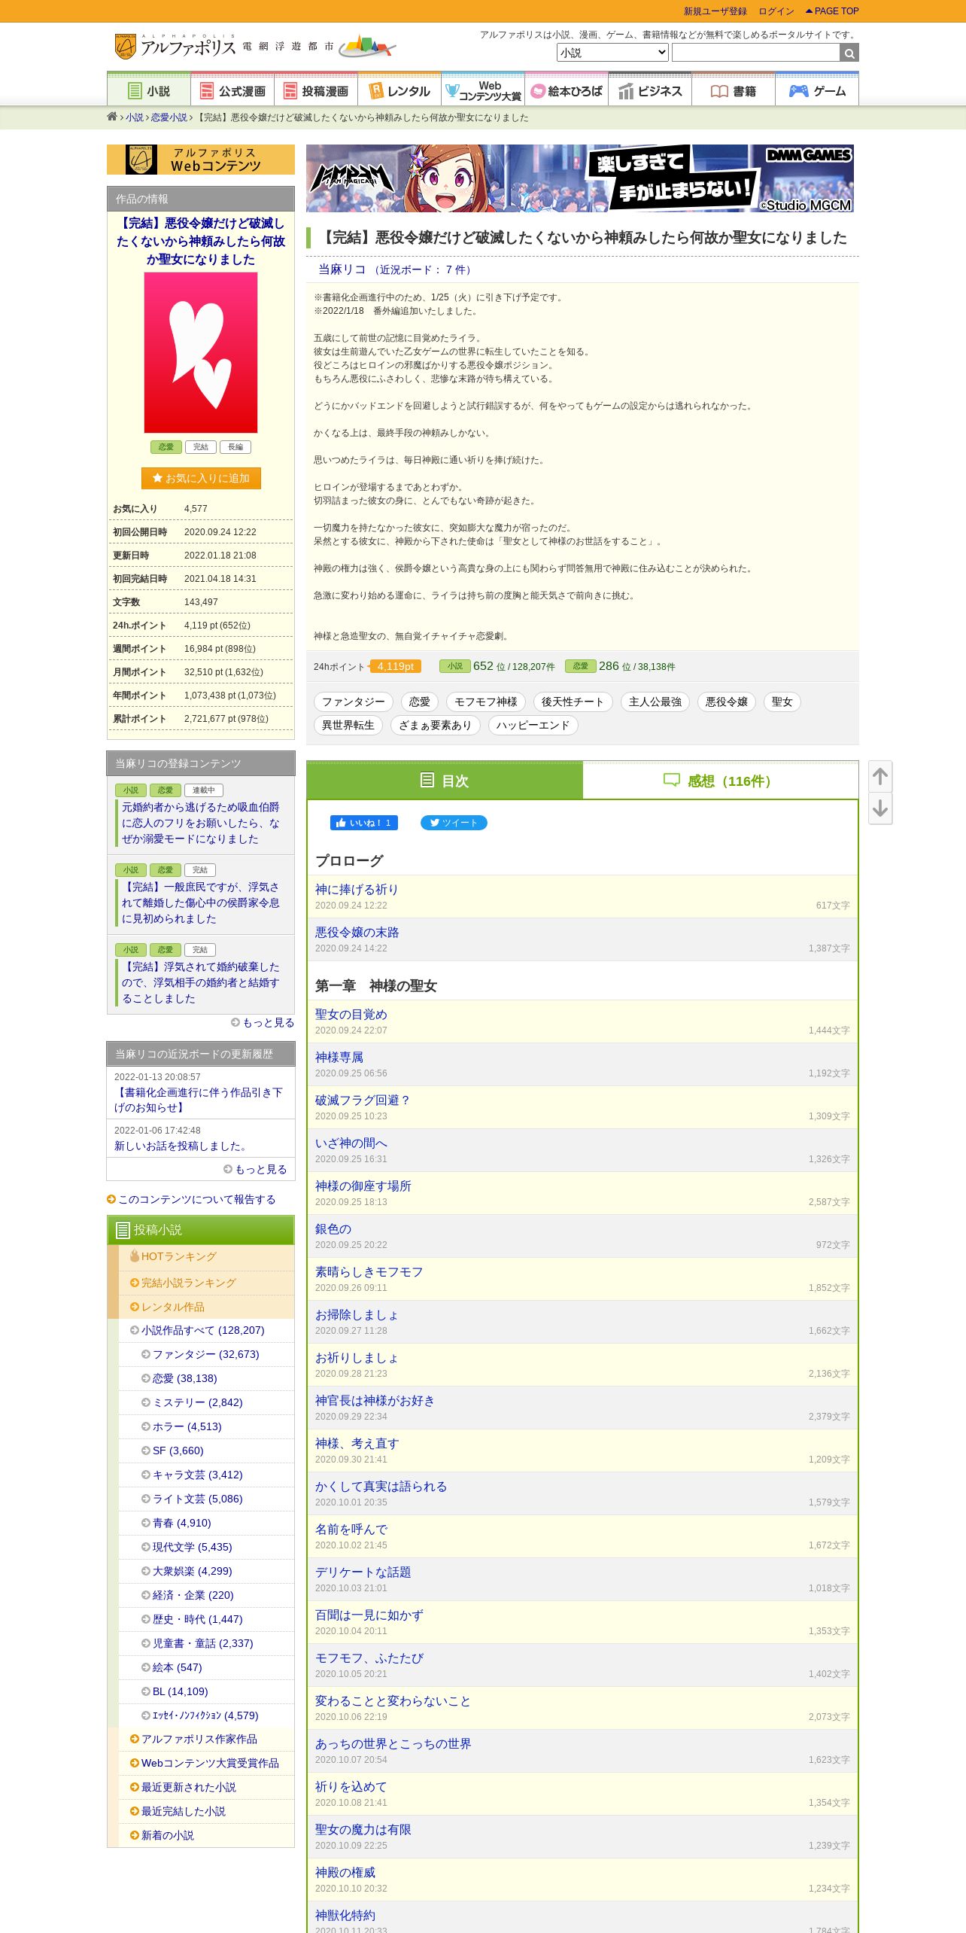Jump to PAGE TOP link
The height and width of the screenshot is (1933, 966).
[x=832, y=11]
